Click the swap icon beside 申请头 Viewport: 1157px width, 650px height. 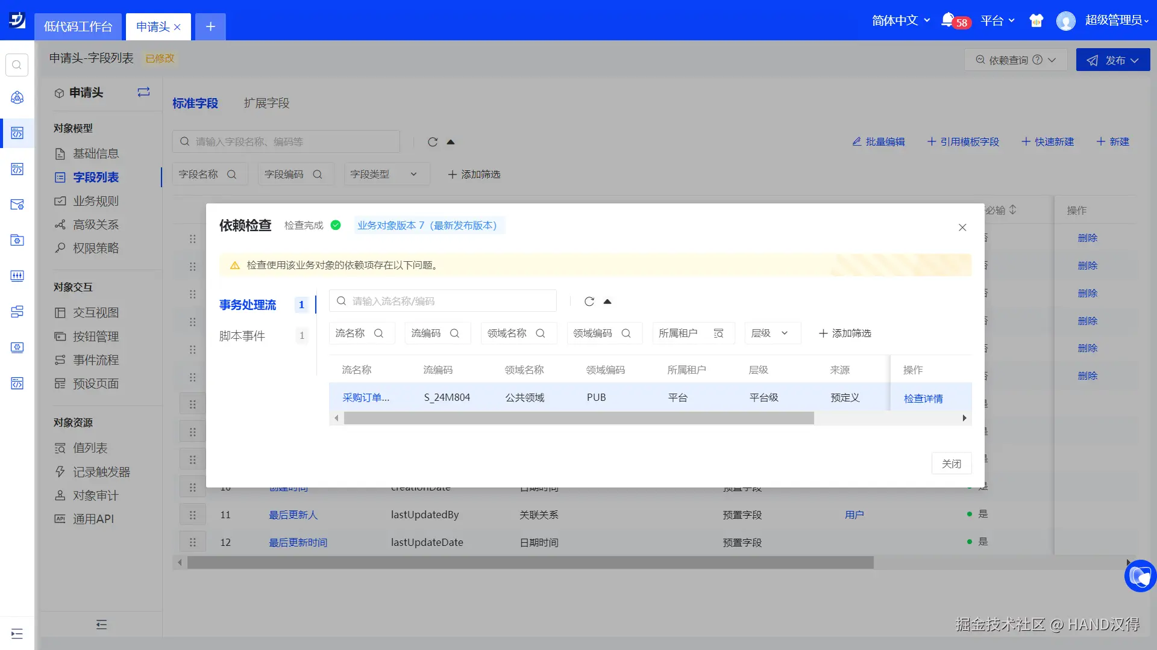(143, 92)
